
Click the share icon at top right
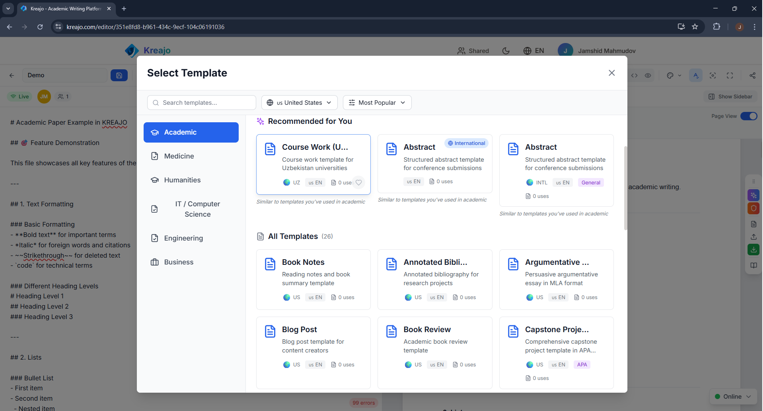pyautogui.click(x=752, y=75)
